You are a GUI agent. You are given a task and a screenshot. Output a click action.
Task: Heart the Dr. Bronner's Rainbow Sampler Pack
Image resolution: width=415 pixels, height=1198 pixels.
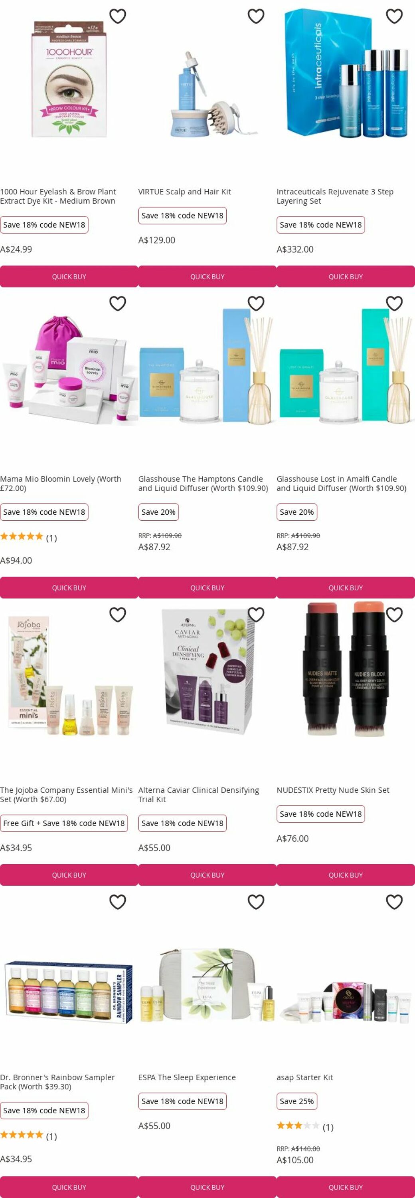118,902
